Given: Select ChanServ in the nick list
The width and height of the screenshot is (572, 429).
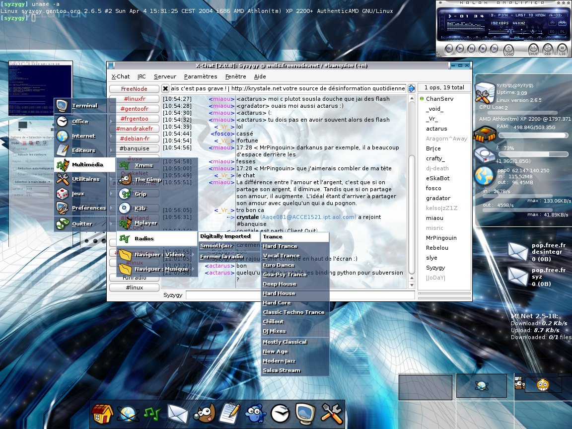Looking at the screenshot, I should tap(439, 99).
